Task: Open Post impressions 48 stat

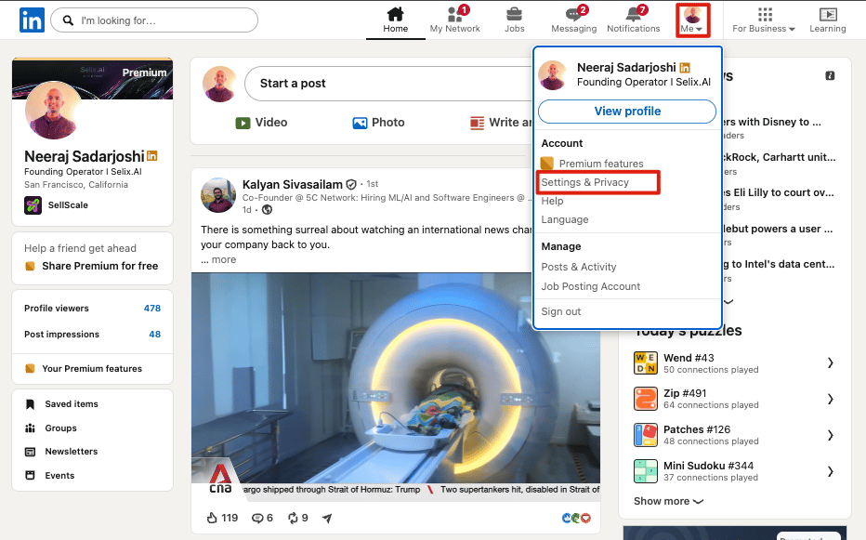Action: pos(92,335)
